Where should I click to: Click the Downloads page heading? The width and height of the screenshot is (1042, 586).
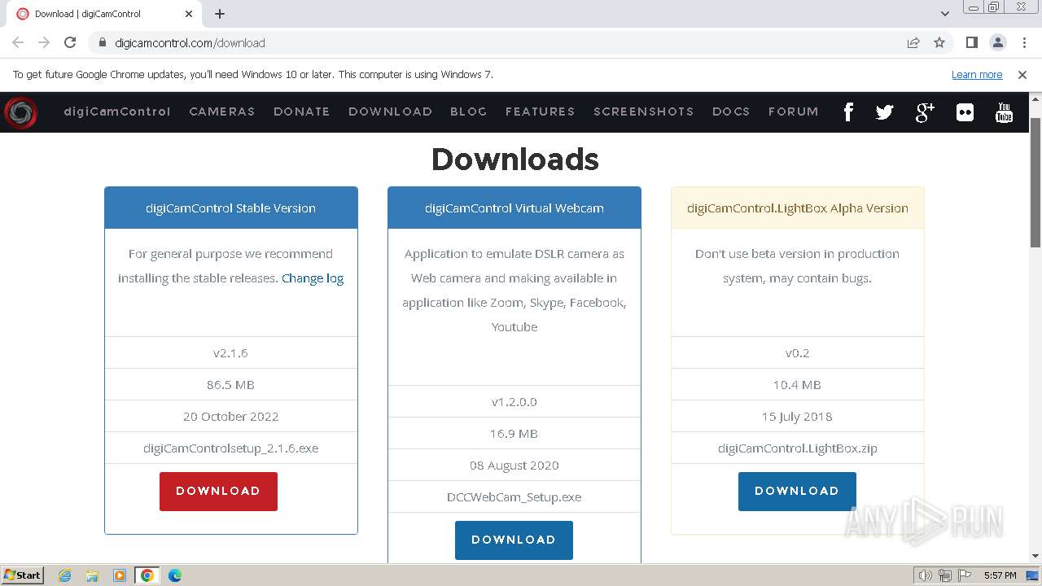click(514, 160)
